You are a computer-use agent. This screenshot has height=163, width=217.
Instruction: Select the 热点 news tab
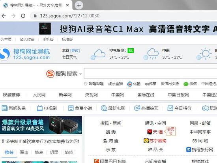click(39, 152)
